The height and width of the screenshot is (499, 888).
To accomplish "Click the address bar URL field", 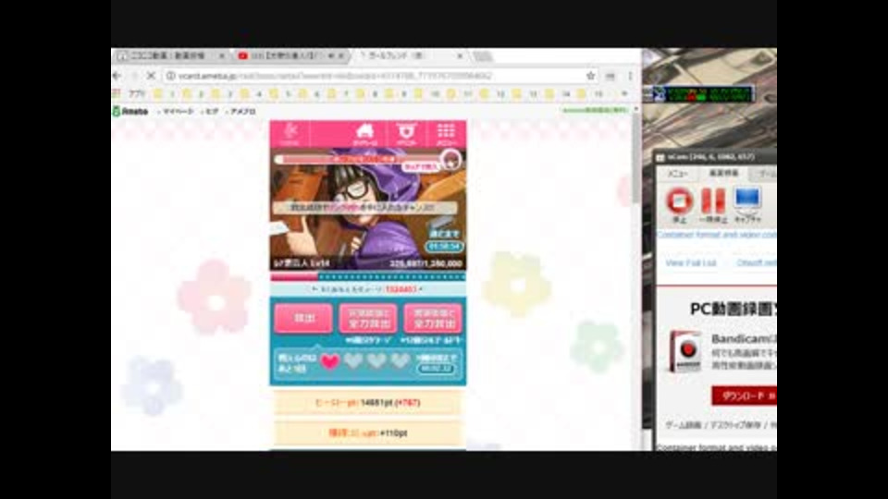I will (374, 75).
